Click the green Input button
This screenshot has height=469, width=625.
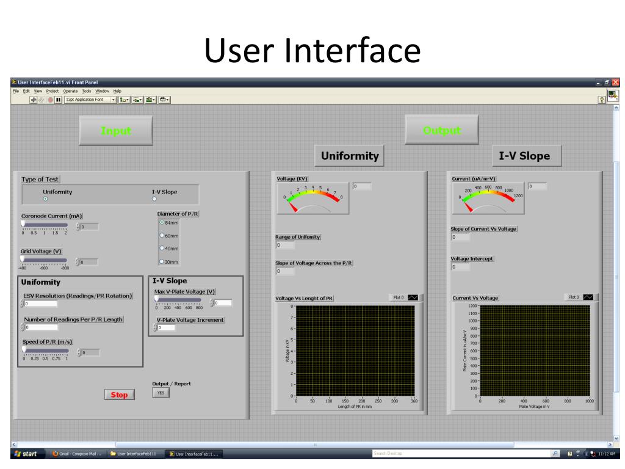tap(116, 131)
